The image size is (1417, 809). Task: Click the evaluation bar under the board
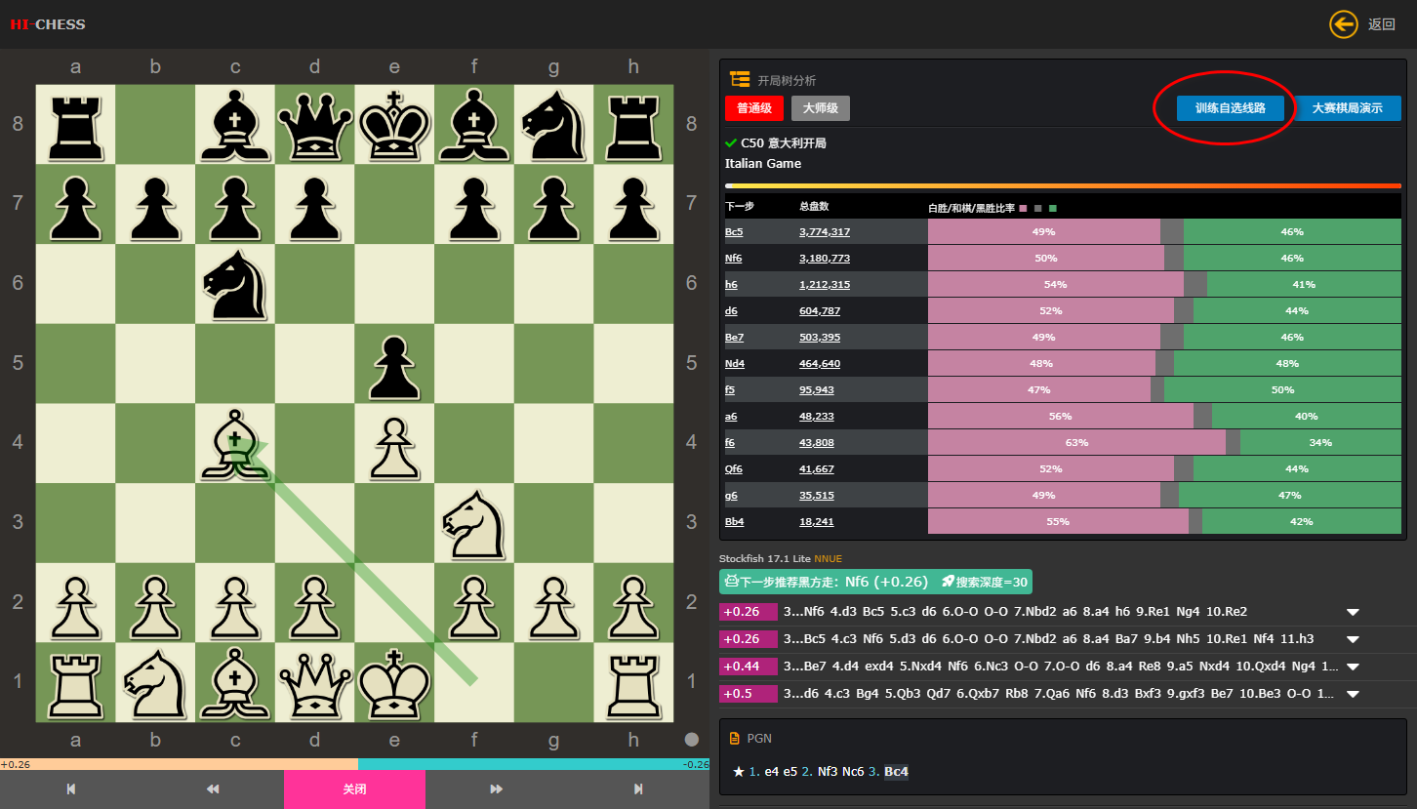coord(354,764)
